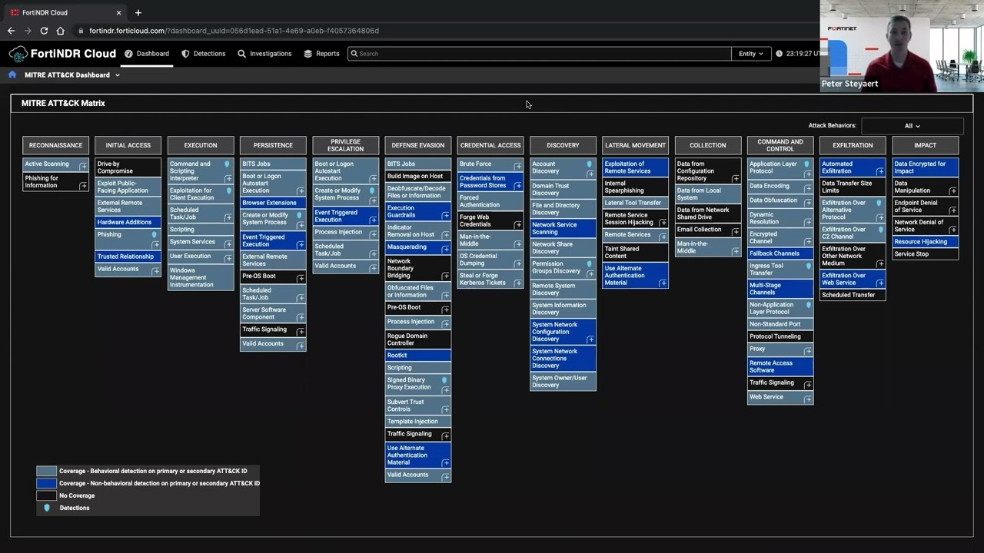Click the EXFILTRATION column header
This screenshot has width=984, height=553.
pos(853,145)
